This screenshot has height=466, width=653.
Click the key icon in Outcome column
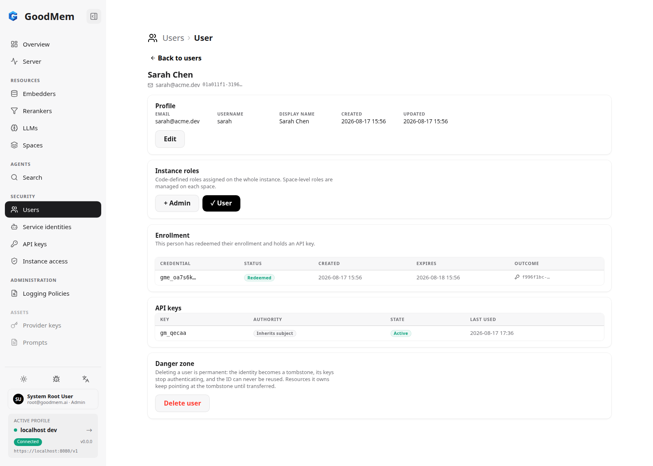point(517,277)
